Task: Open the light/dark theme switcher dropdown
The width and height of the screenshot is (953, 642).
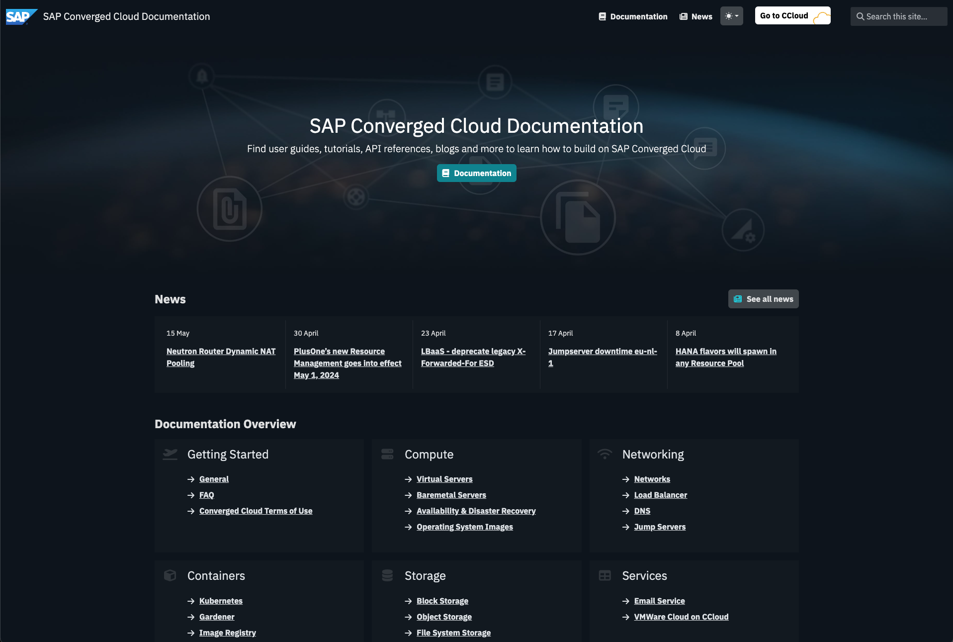Action: tap(731, 16)
